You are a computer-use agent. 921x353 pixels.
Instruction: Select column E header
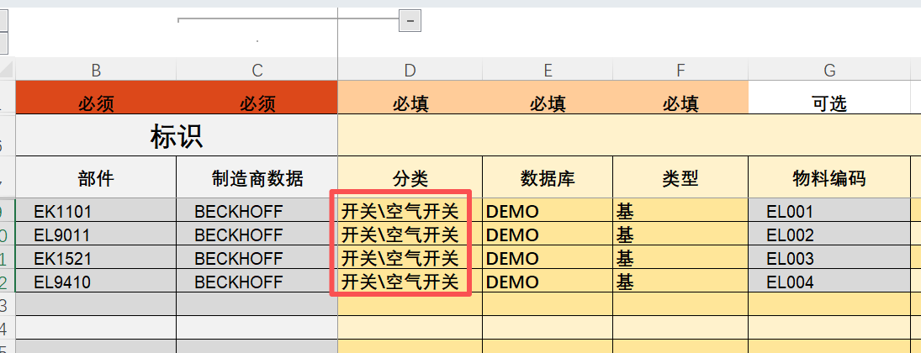pos(547,69)
